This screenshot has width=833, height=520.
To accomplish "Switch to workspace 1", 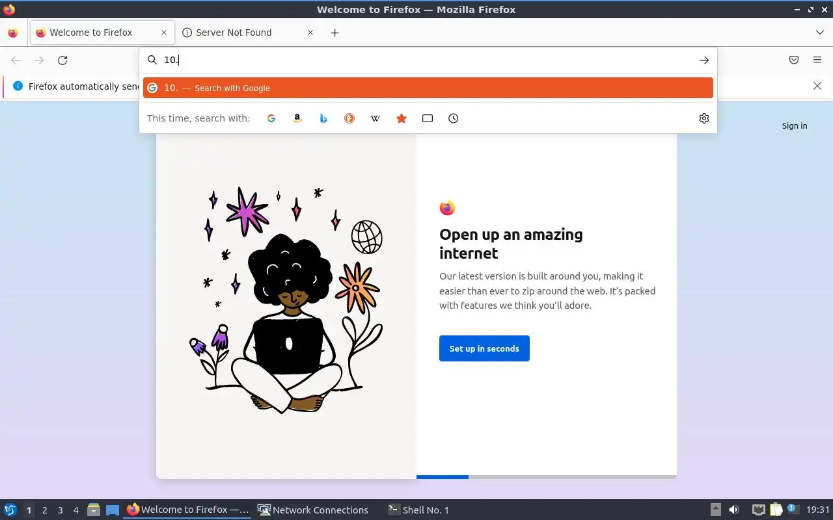I will (29, 510).
